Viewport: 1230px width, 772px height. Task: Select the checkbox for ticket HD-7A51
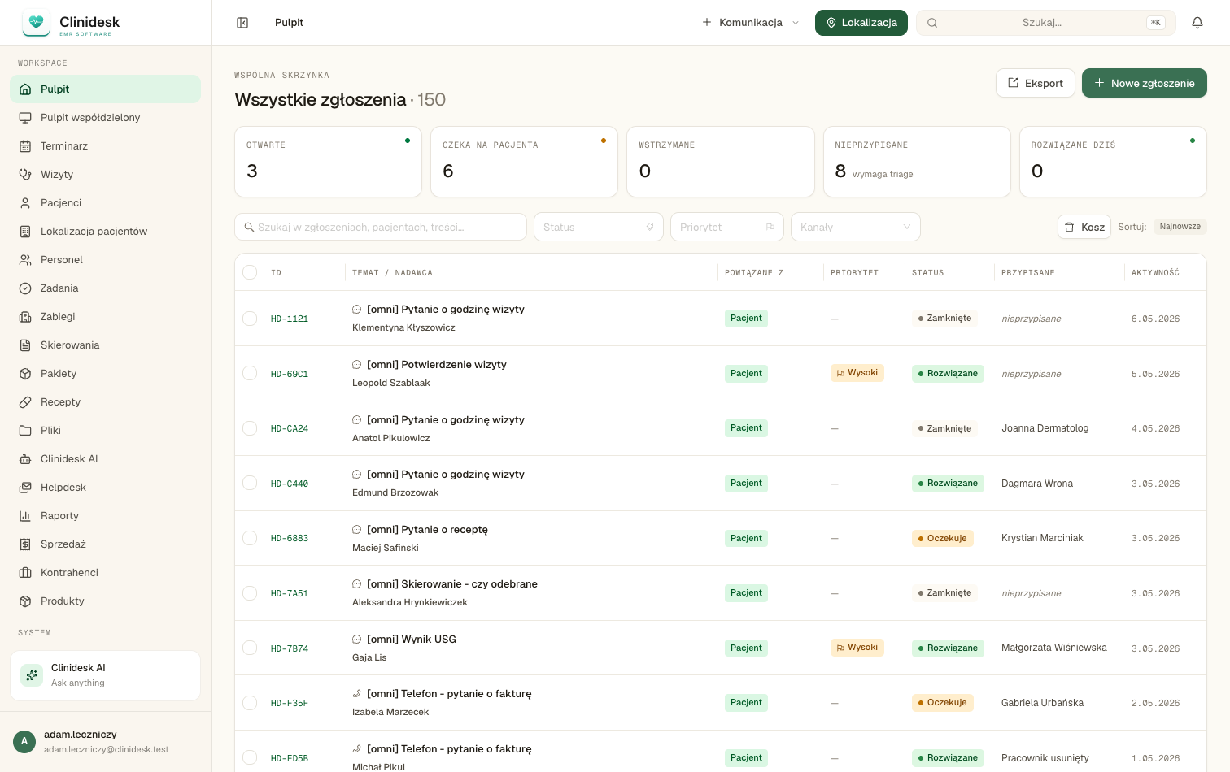pyautogui.click(x=250, y=593)
